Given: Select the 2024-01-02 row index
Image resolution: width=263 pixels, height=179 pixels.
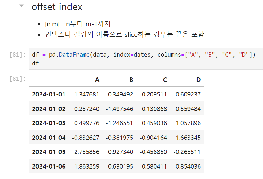Looking at the screenshot, I should click(x=49, y=109).
